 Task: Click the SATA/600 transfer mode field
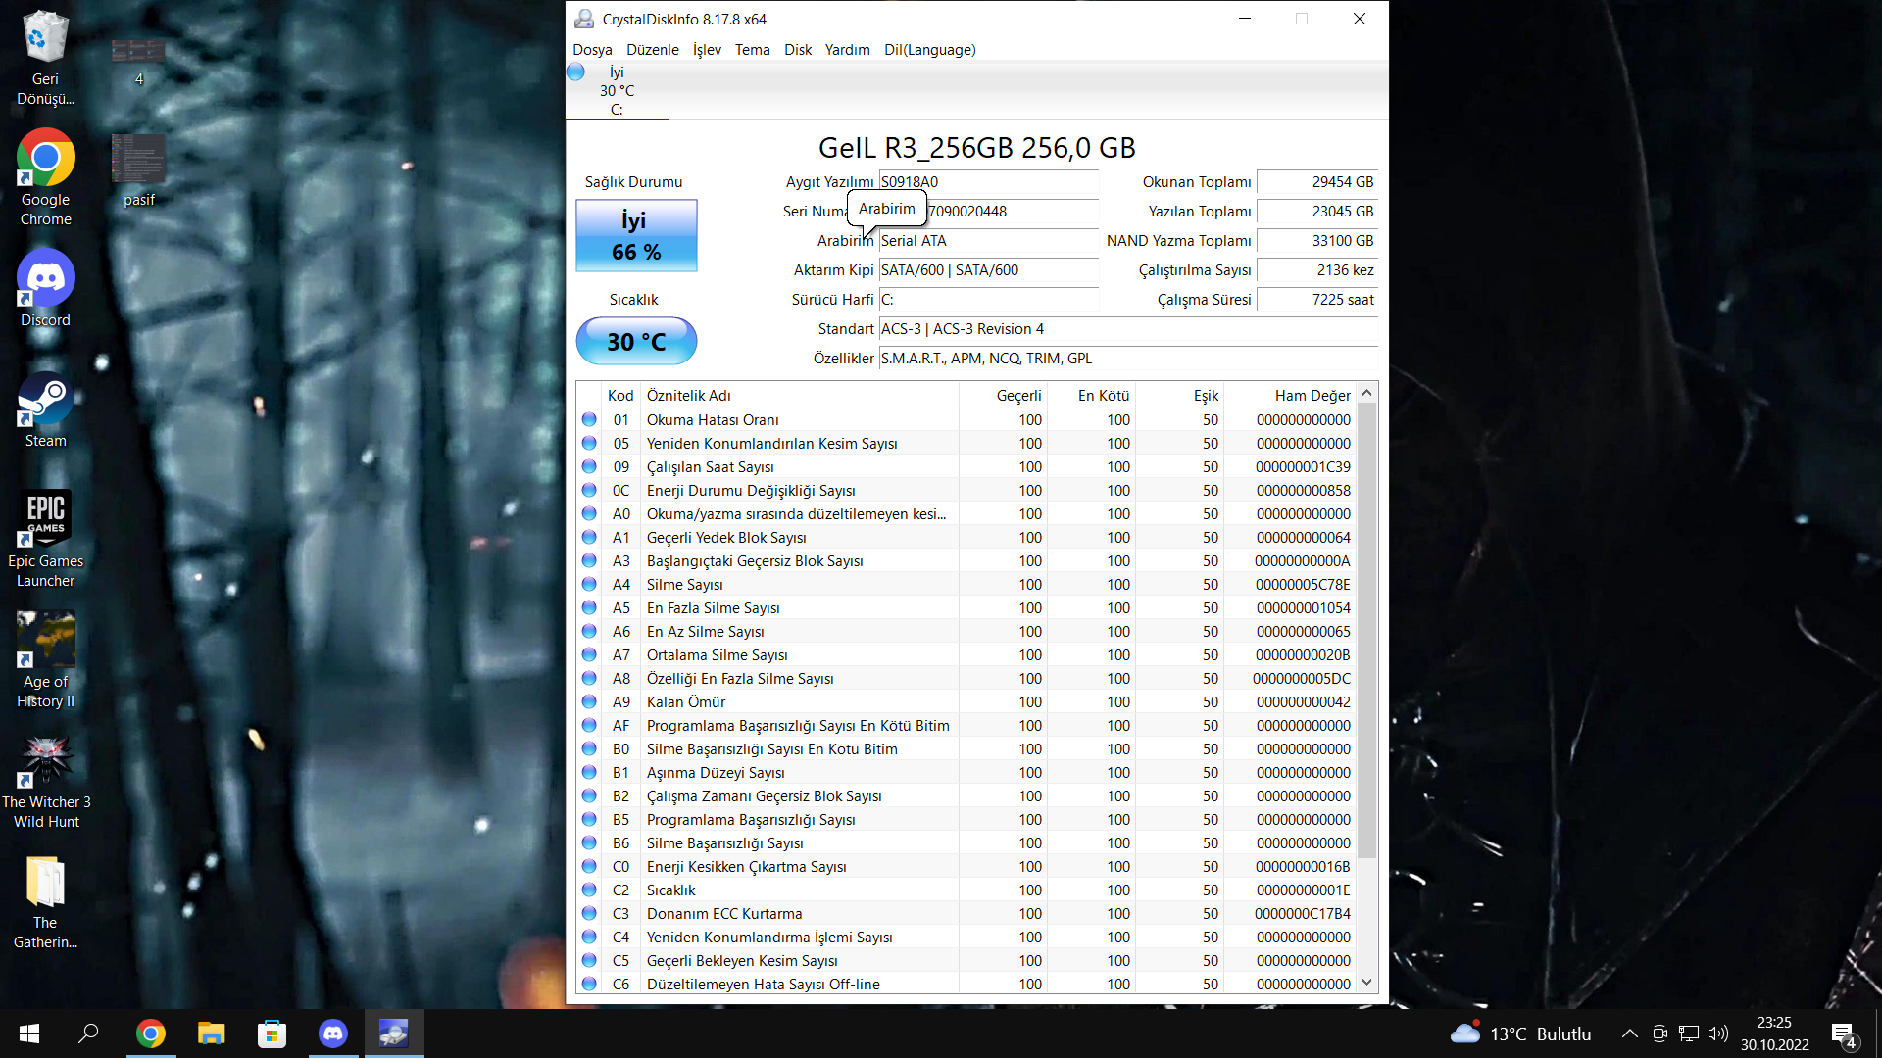click(988, 270)
